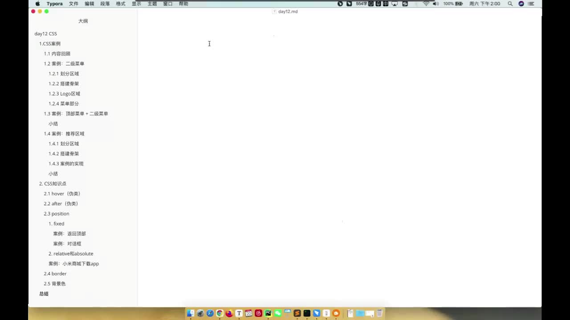Open the 文件 menu

click(x=73, y=4)
